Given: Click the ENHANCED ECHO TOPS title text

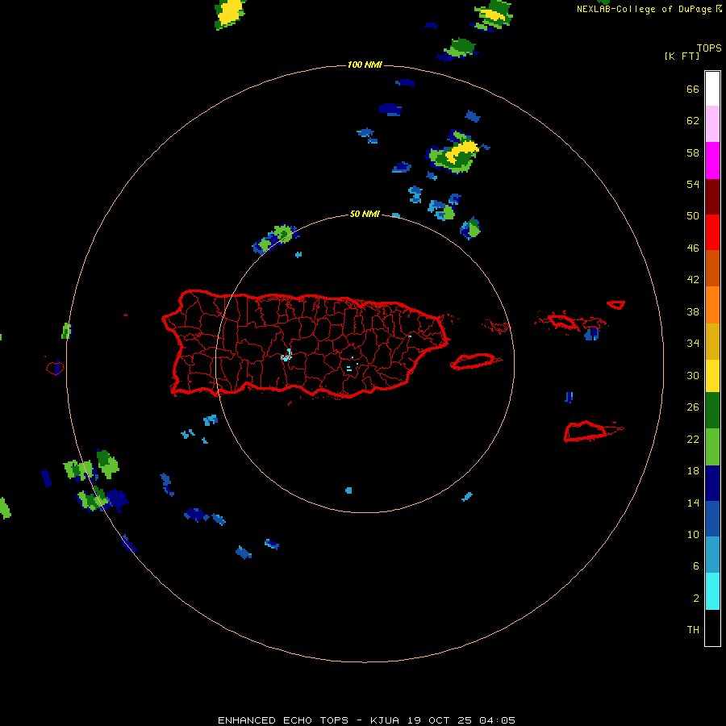Looking at the screenshot, I should tap(283, 720).
